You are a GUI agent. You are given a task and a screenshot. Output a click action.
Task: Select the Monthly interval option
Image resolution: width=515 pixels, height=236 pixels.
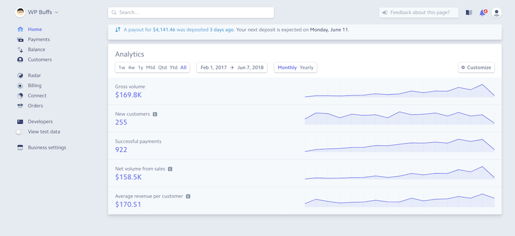(287, 68)
